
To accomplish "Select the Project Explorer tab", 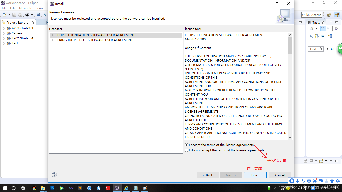I will pos(18,22).
